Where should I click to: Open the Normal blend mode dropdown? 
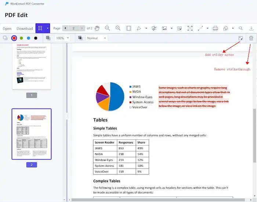tap(97, 38)
